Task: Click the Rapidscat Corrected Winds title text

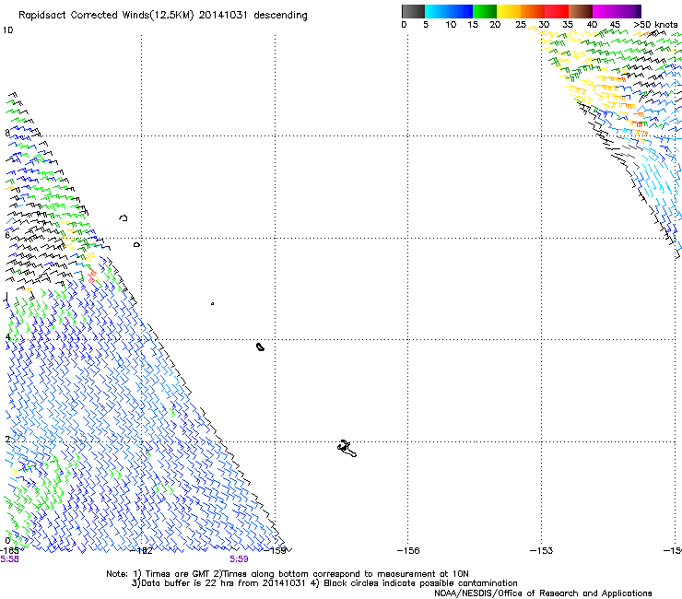Action: (163, 16)
